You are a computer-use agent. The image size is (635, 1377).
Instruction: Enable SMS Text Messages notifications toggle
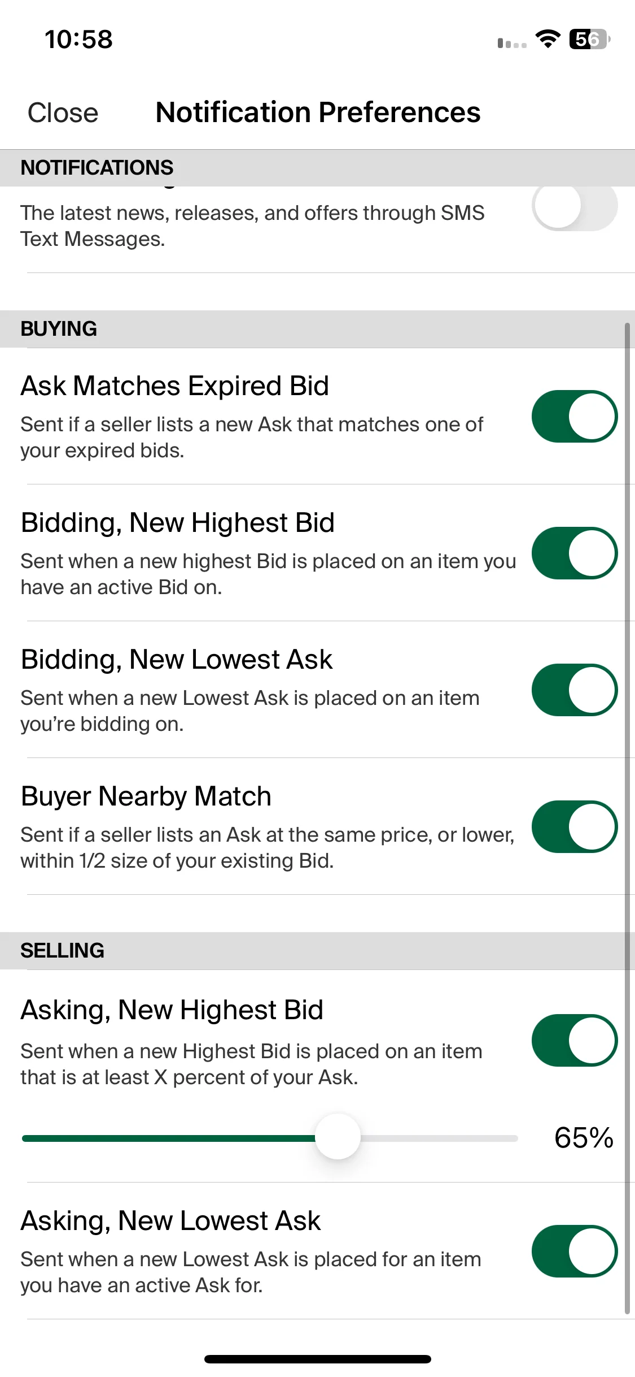[x=575, y=206]
